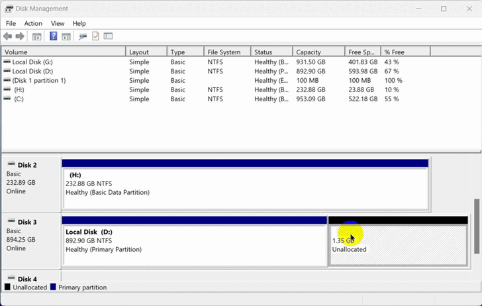Select the Disk 3 label panel
The image size is (482, 306).
pyautogui.click(x=31, y=241)
